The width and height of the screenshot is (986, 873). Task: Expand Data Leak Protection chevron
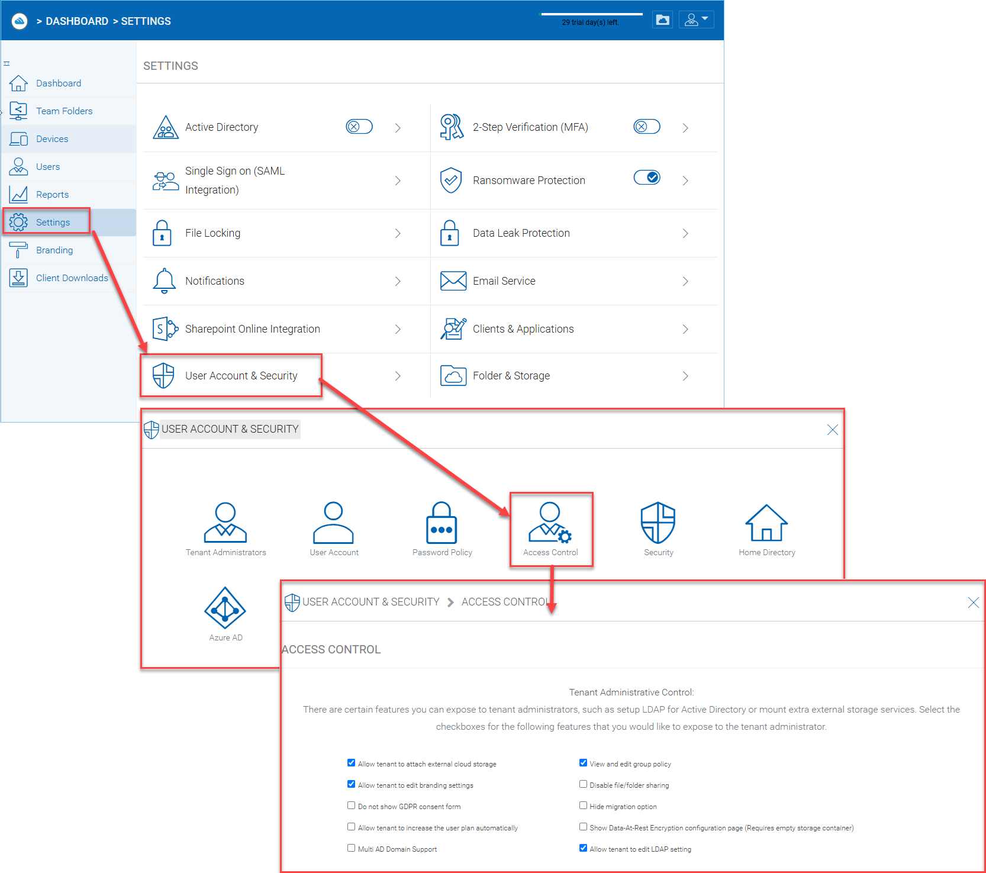(685, 234)
